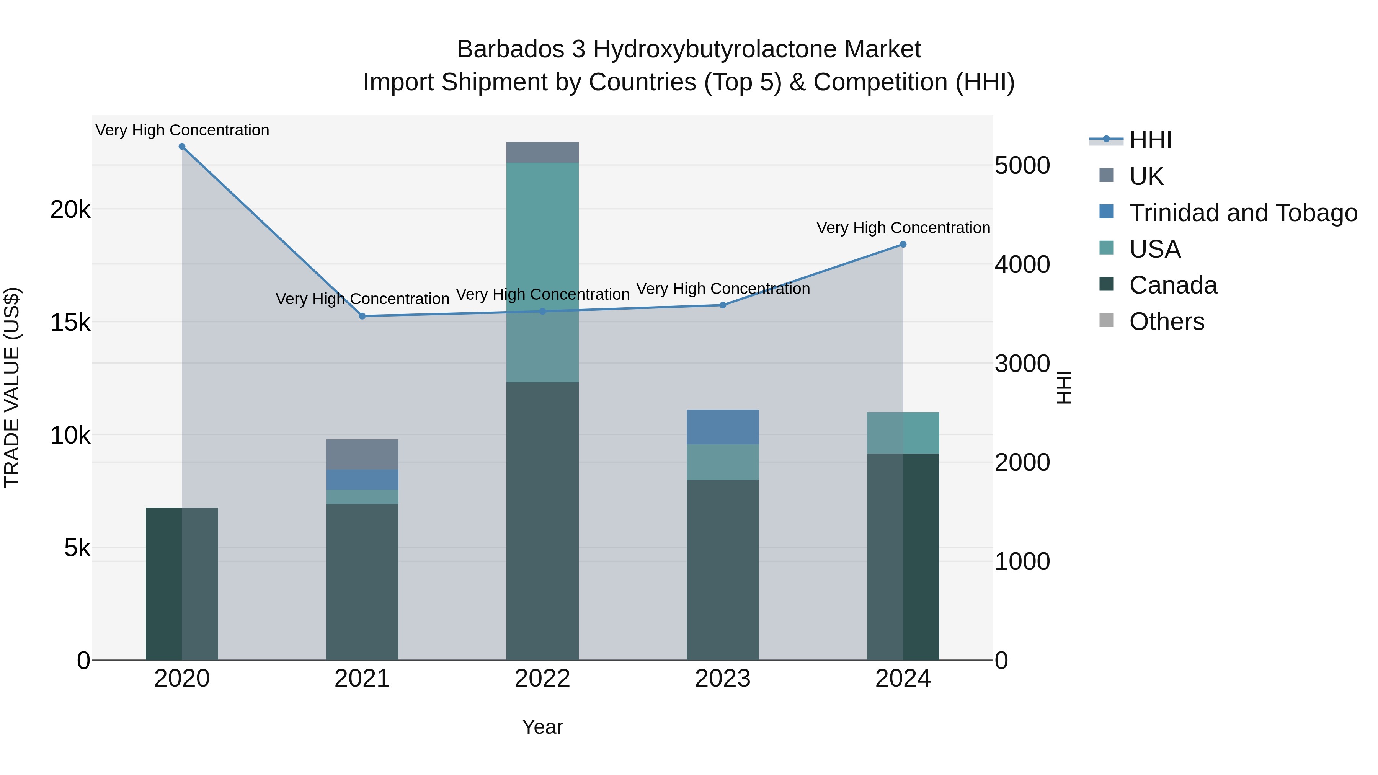Click the 2021 UK bar segment
The image size is (1378, 775).
click(362, 455)
